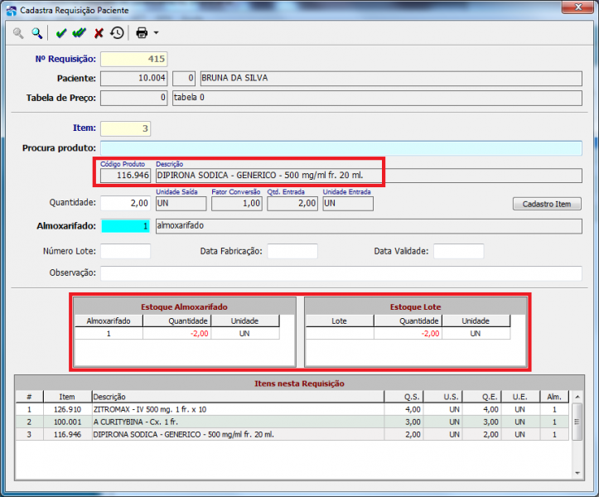The width and height of the screenshot is (599, 497).
Task: Click item code 126.910
Action: pos(67,409)
